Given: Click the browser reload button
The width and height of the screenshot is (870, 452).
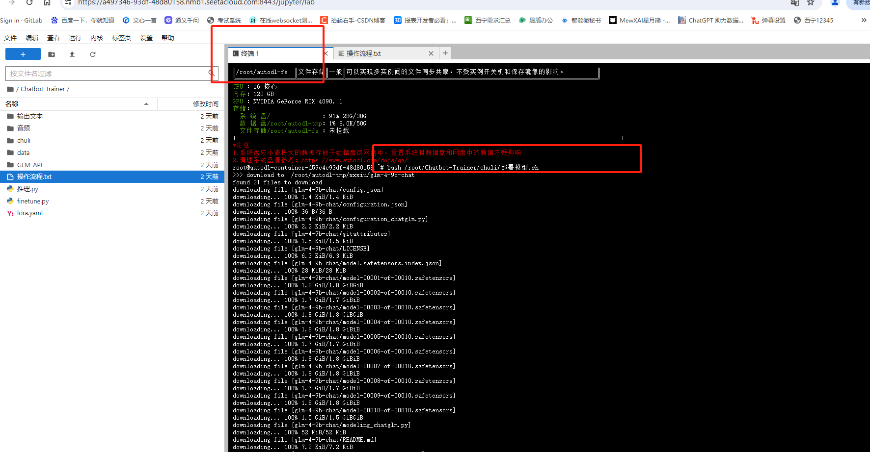Looking at the screenshot, I should (x=29, y=2).
